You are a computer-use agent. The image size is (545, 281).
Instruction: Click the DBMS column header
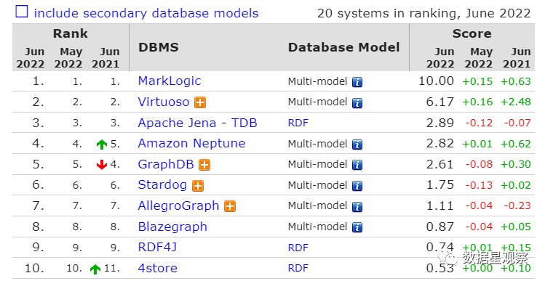159,47
